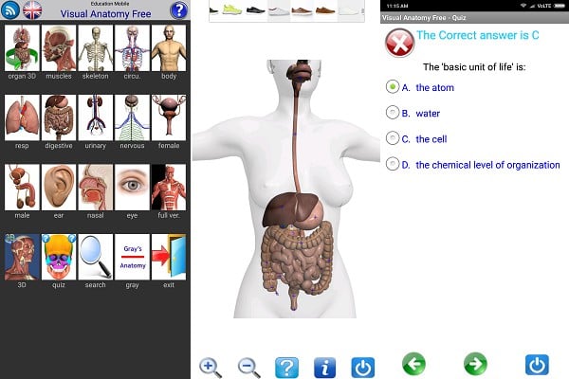Open the muscles anatomy section
The width and height of the screenshot is (569, 379).
point(59,48)
